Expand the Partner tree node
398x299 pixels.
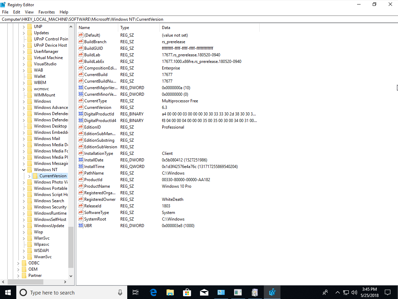click(x=18, y=275)
